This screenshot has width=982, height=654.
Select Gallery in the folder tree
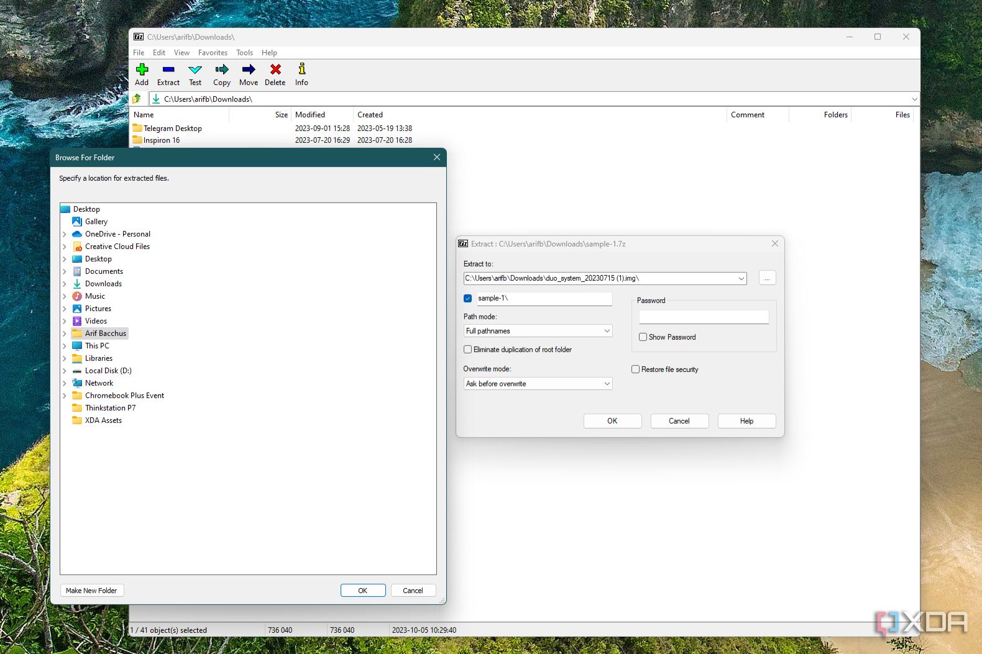pos(96,222)
